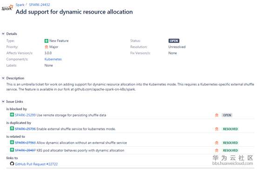The image size is (258, 170).
Task: Click the issue type icon beside SPARK-25299
Action: (x=12, y=115)
